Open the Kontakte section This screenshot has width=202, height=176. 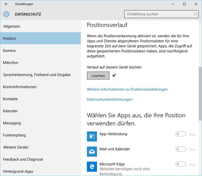click(x=41, y=99)
